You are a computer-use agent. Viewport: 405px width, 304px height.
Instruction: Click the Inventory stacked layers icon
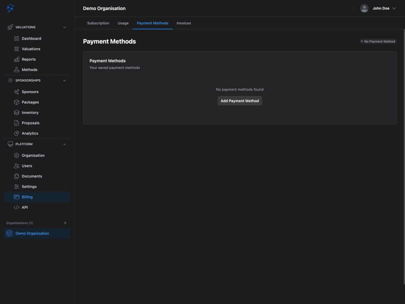[x=16, y=112]
